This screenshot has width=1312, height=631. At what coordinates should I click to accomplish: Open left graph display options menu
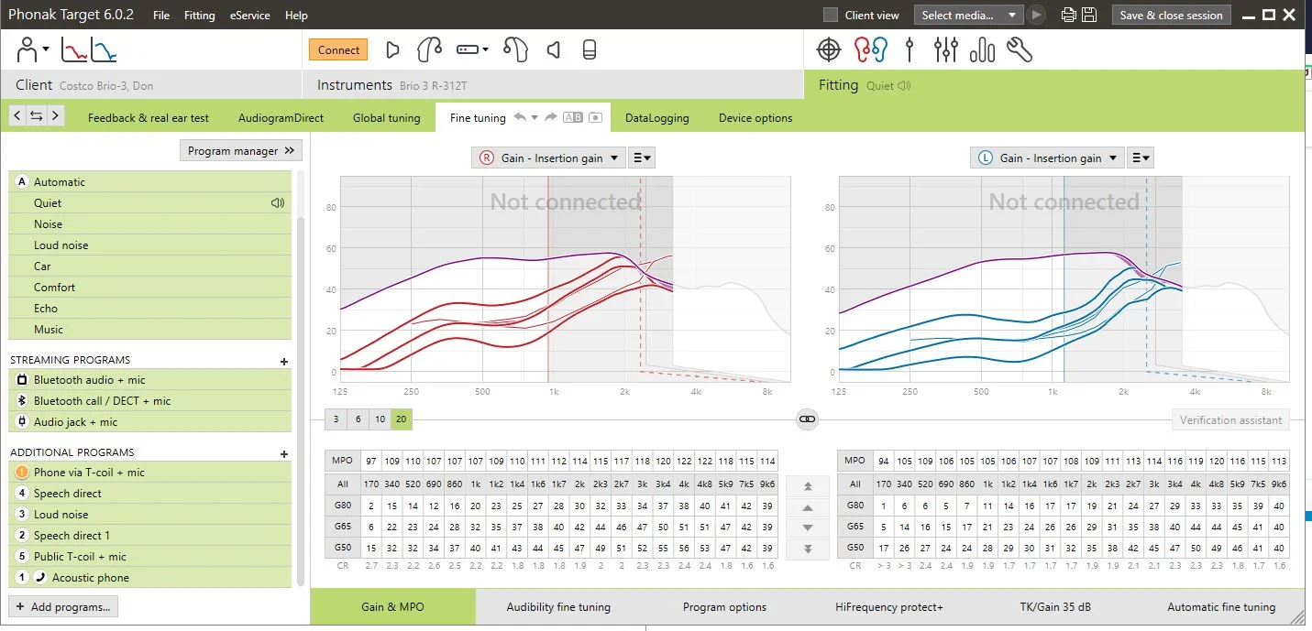pyautogui.click(x=1141, y=158)
